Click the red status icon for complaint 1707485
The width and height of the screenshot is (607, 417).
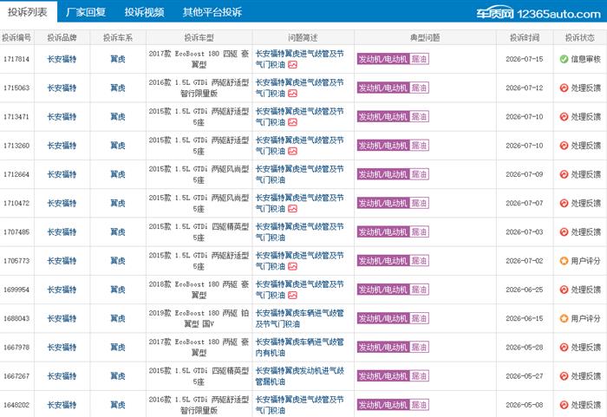tap(564, 232)
